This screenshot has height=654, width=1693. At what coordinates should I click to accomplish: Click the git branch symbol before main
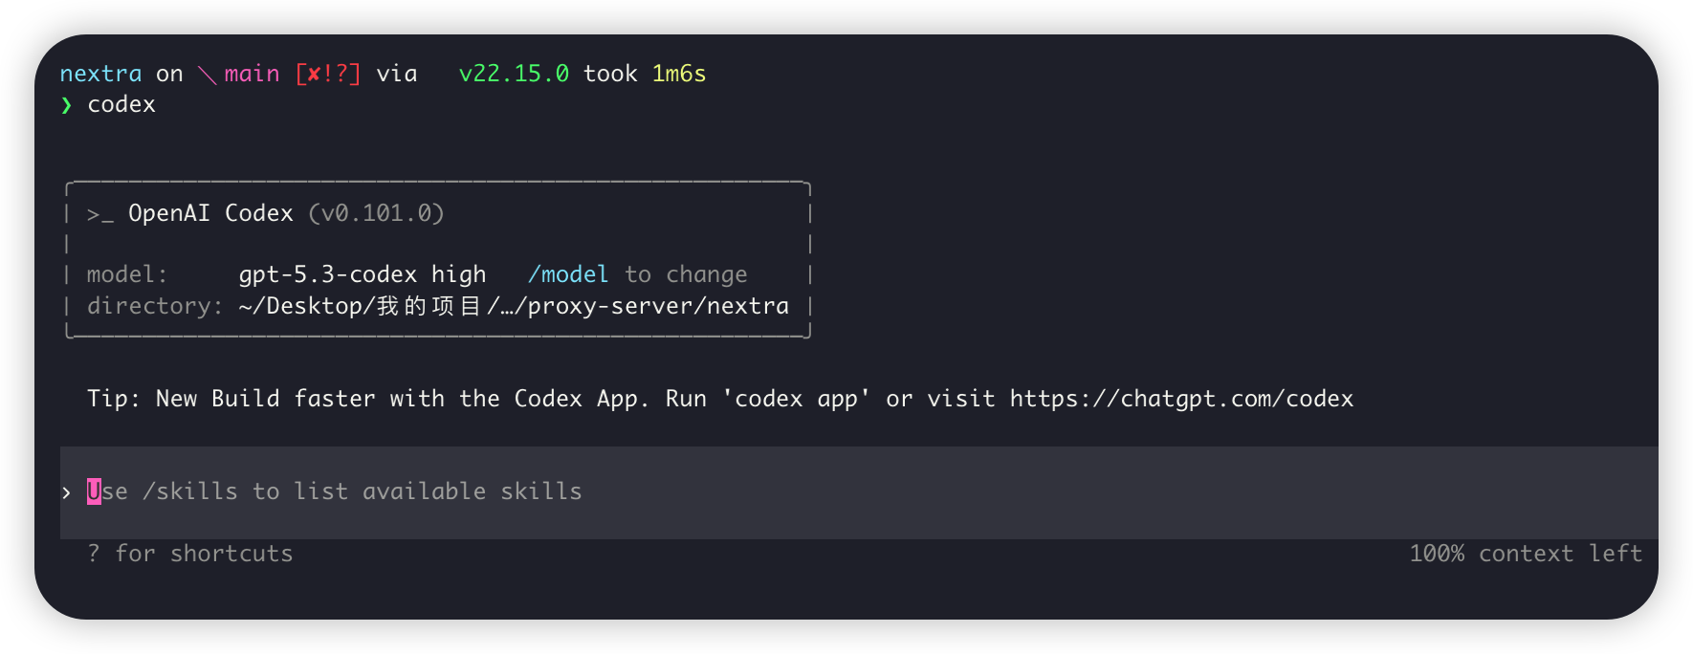207,75
